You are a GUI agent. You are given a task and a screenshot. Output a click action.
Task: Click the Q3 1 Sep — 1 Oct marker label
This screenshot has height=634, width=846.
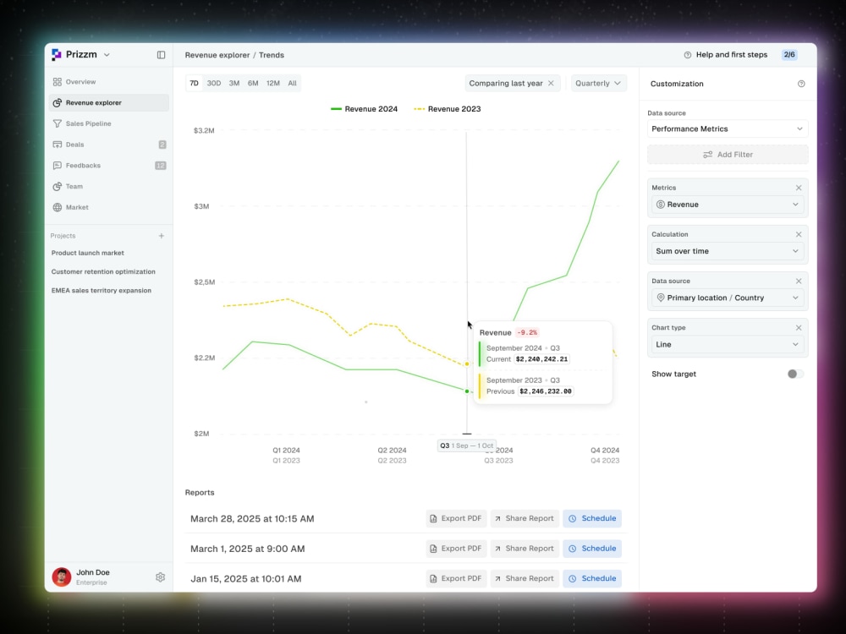[467, 445]
